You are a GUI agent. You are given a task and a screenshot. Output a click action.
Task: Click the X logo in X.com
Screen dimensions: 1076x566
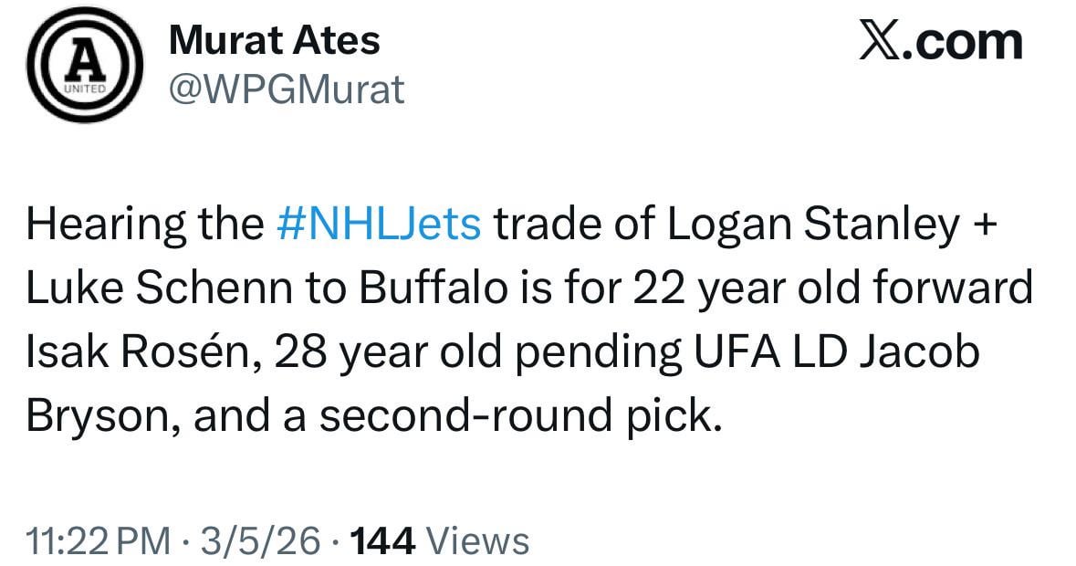coord(879,41)
